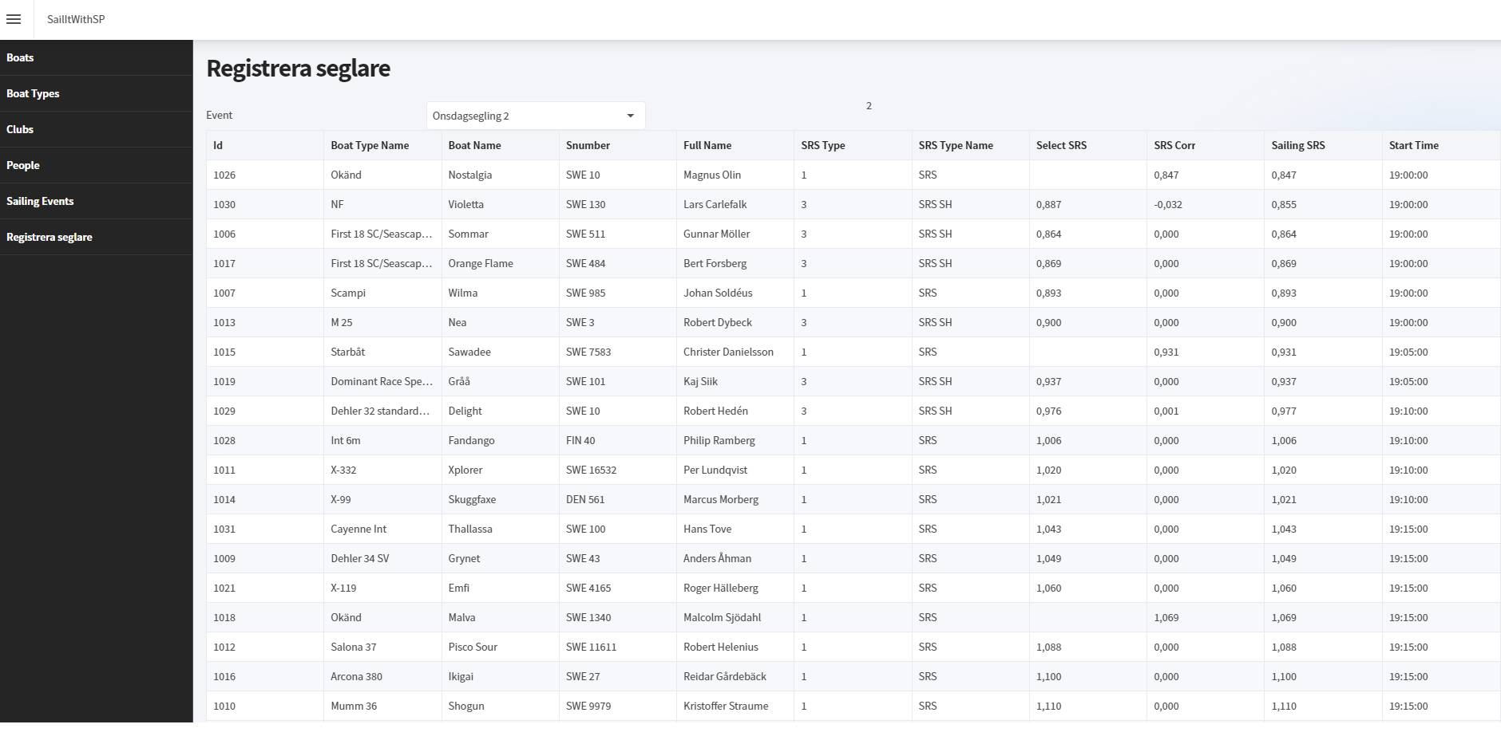
Task: Sort by SRS Type column header
Action: [x=853, y=145]
